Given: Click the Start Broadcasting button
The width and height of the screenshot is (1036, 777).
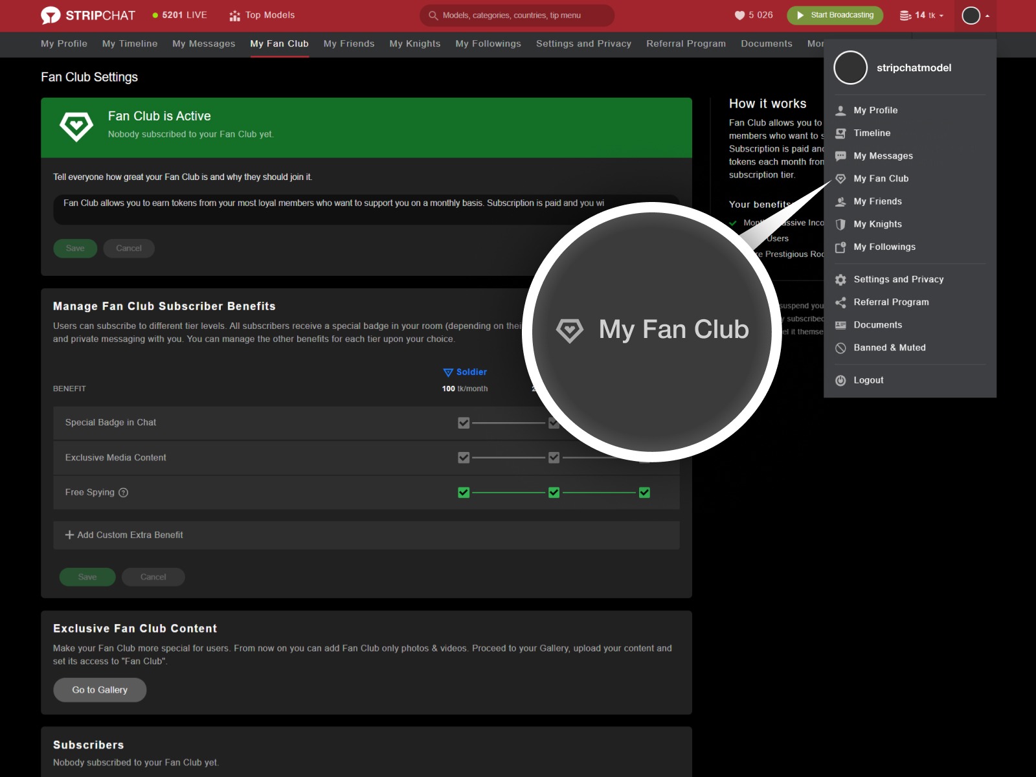Looking at the screenshot, I should 835,15.
